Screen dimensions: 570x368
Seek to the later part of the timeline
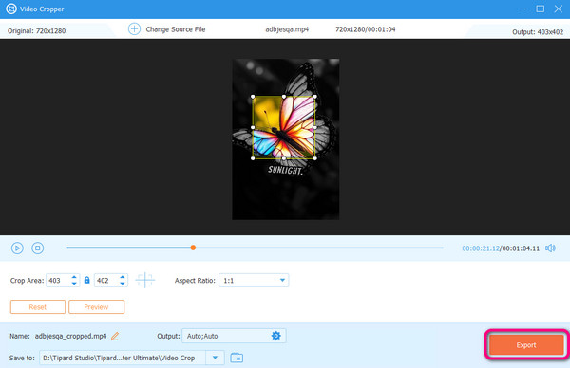point(318,248)
